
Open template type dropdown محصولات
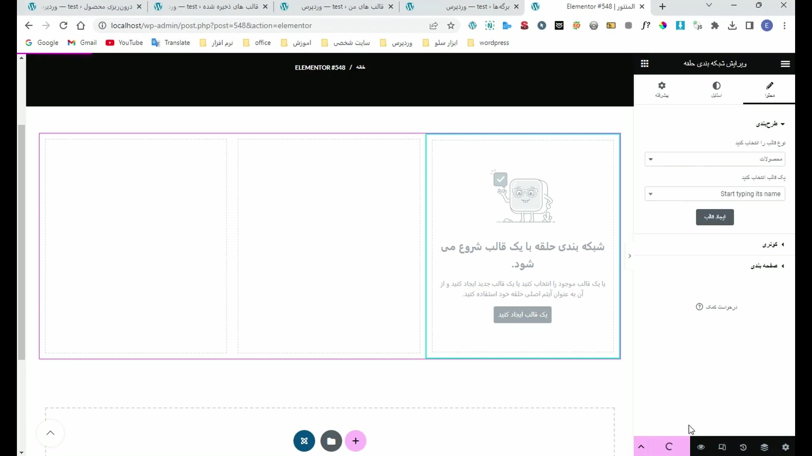point(715,159)
